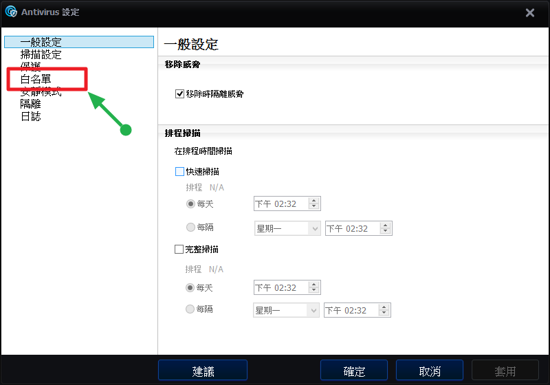The width and height of the screenshot is (550, 385).
Task: Click the Antivirus shield icon in title bar
Action: 11,12
